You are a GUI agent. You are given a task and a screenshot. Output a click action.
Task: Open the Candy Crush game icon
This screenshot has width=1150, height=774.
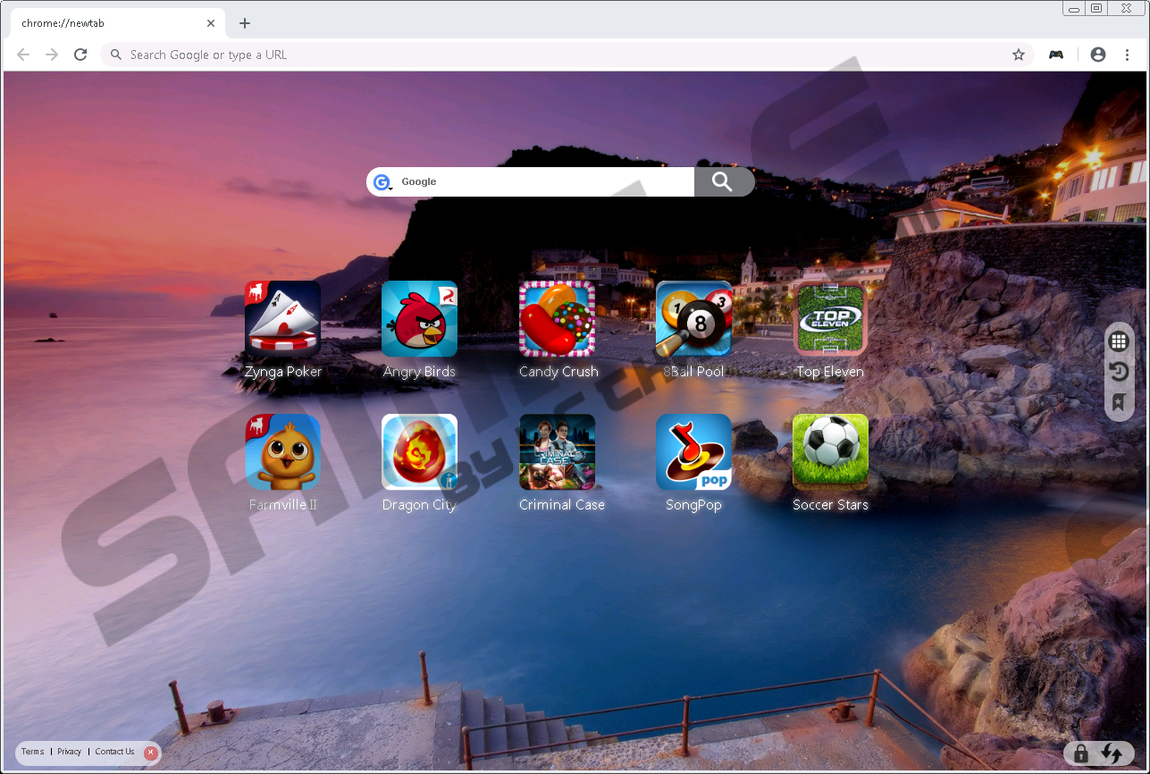(557, 319)
